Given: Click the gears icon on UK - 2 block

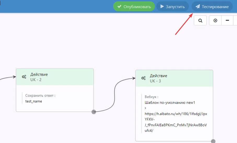Looking at the screenshot, I should (24, 77).
